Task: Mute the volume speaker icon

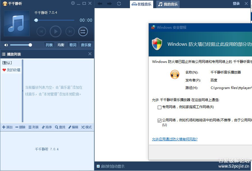Action: tap(6, 45)
